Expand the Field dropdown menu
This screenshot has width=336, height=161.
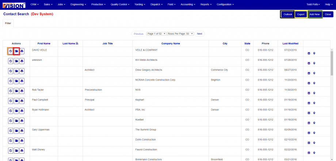click(171, 4)
